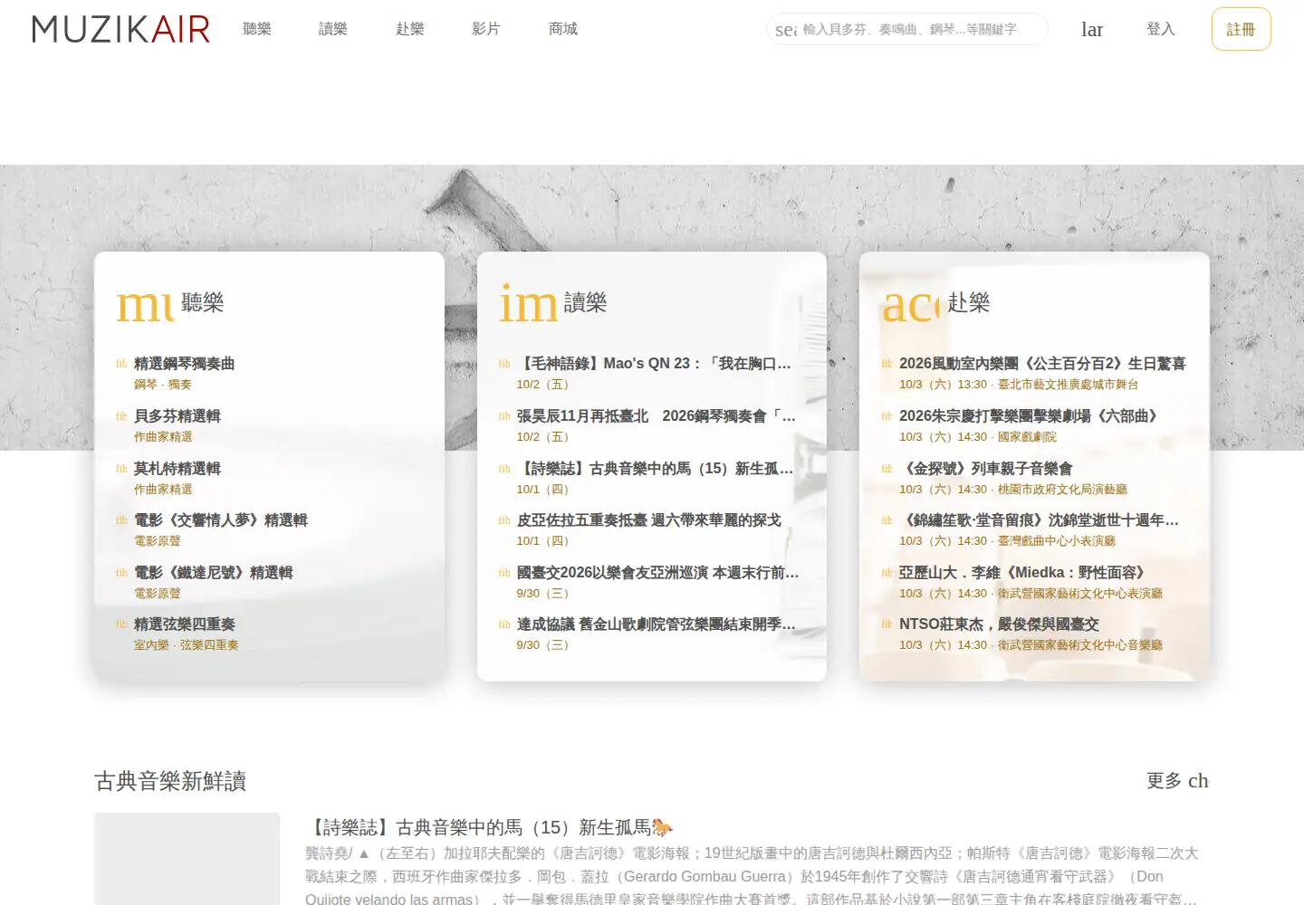Click 室內樂 · 弦樂四重奏 tag text
This screenshot has height=905, width=1304.
pyautogui.click(x=187, y=645)
